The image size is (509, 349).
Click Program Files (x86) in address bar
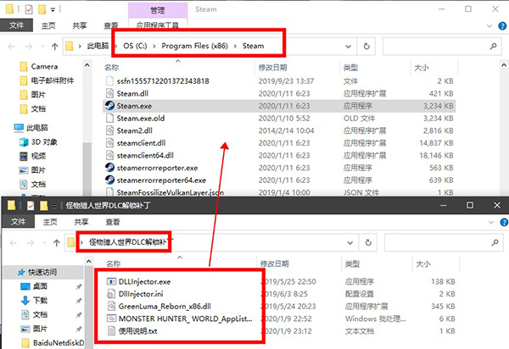[195, 46]
